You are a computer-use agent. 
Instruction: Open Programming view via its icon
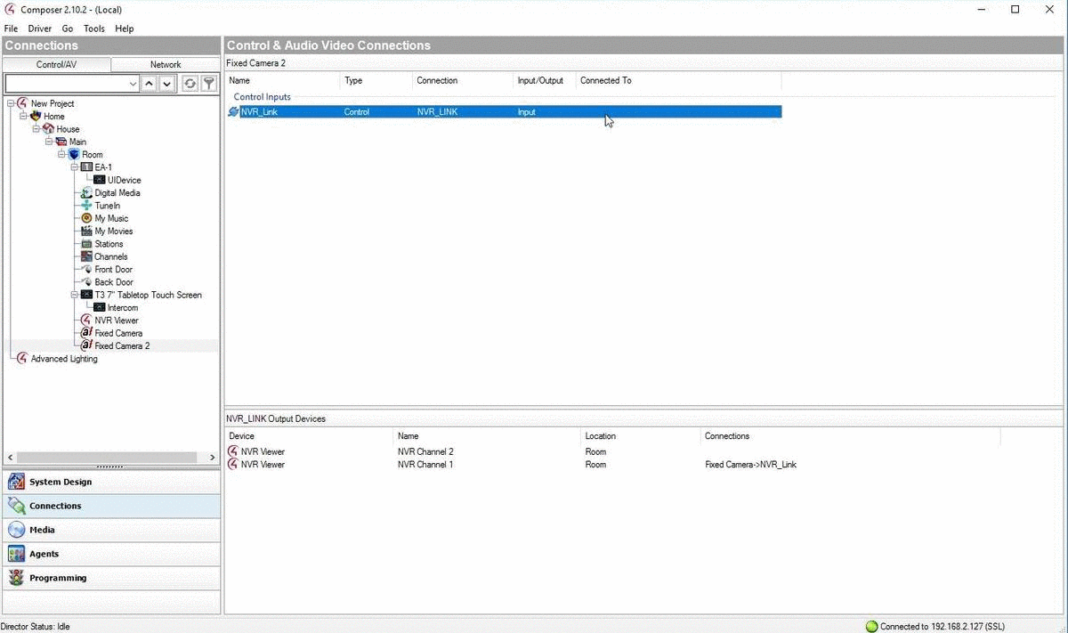pos(16,578)
